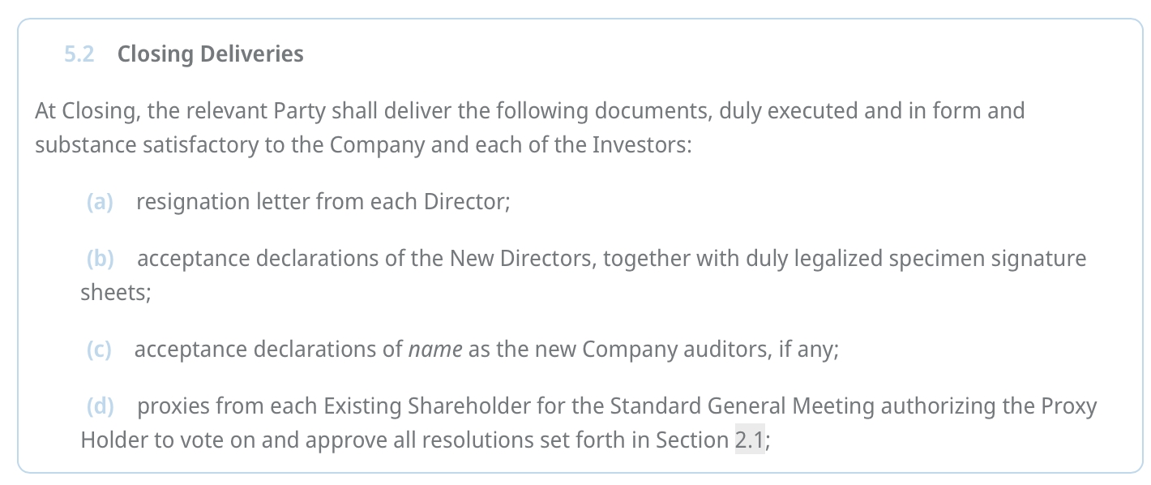Select clause marker (b)
The width and height of the screenshot is (1151, 485).
pyautogui.click(x=101, y=259)
